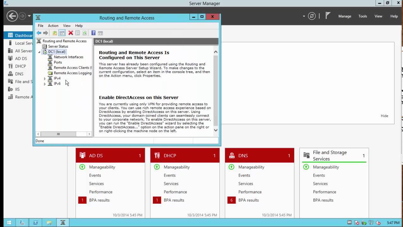
Task: Open Server Manager notifications flag
Action: click(328, 16)
